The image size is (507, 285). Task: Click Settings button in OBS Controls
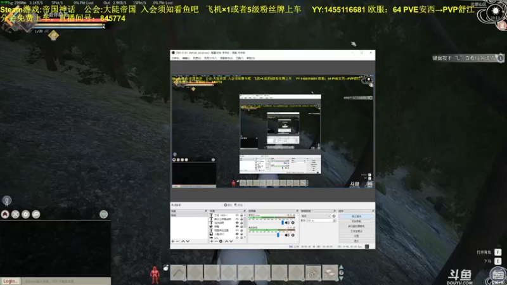(356, 236)
